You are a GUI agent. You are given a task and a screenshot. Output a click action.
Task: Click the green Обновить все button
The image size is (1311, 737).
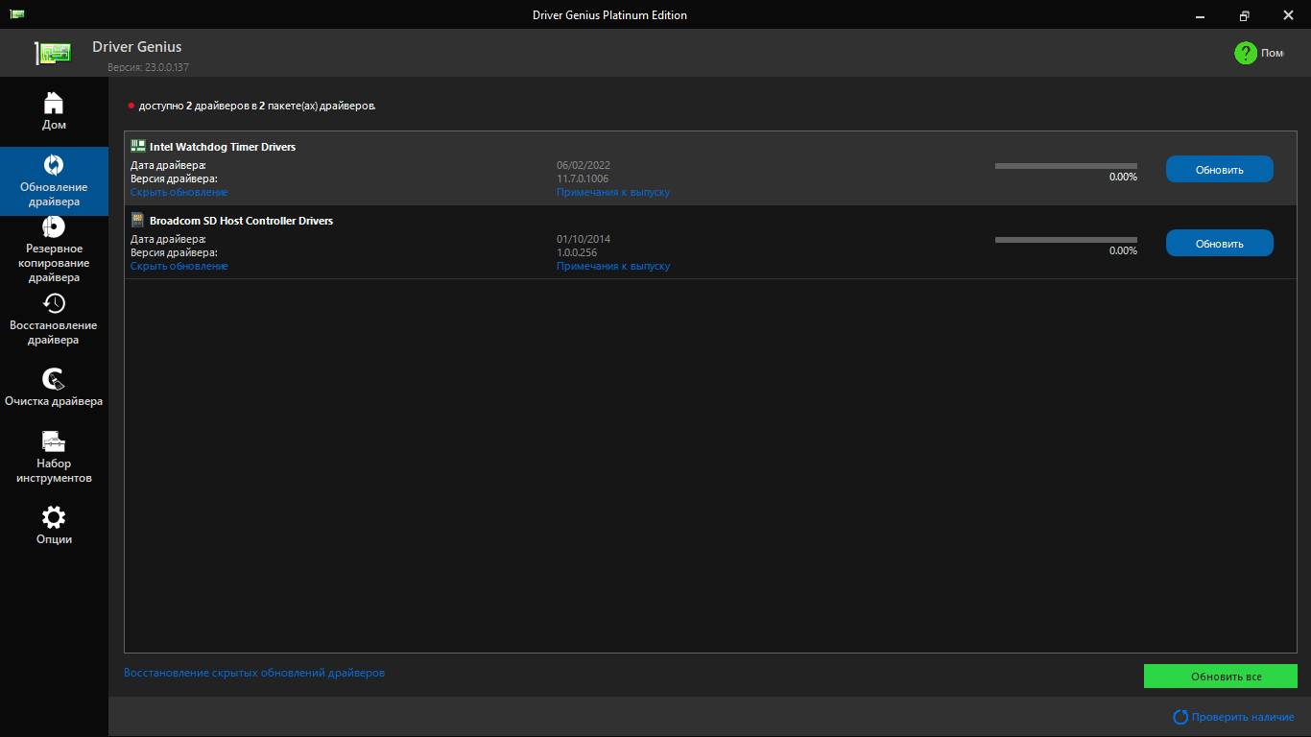[1221, 677]
